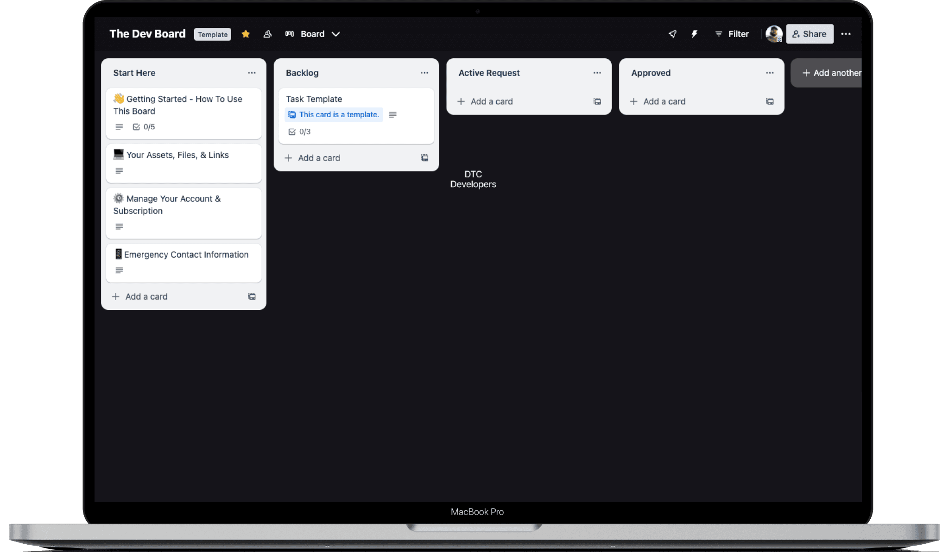Open Manage Your Account & Subscription card
The image size is (949, 554).
coord(183,213)
